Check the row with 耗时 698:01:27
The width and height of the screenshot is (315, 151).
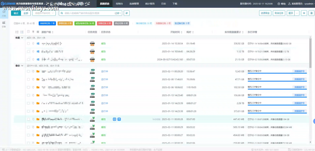pyautogui.click(x=28, y=103)
